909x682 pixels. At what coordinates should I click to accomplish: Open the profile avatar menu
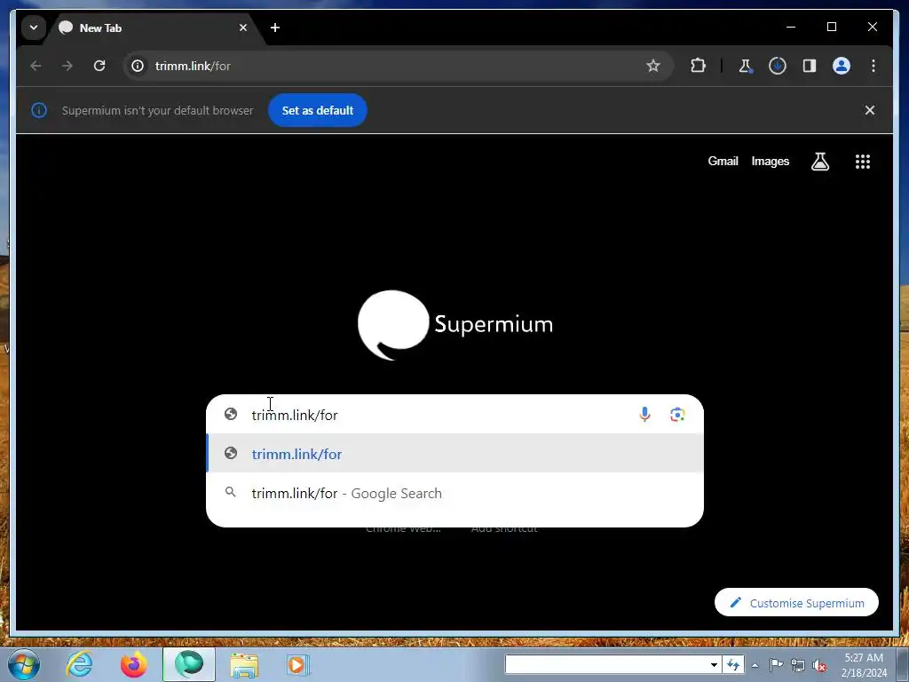click(x=842, y=66)
